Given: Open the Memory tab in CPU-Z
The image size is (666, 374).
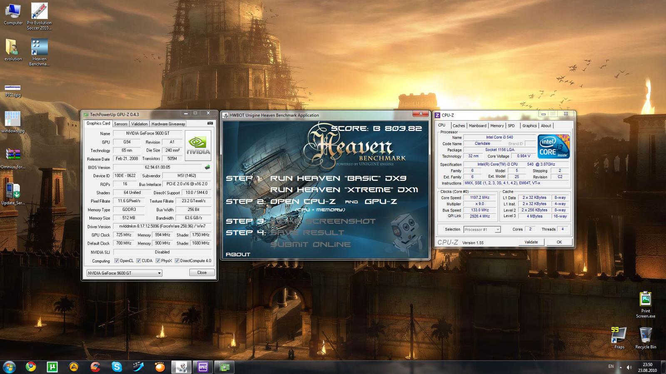Looking at the screenshot, I should pyautogui.click(x=497, y=126).
